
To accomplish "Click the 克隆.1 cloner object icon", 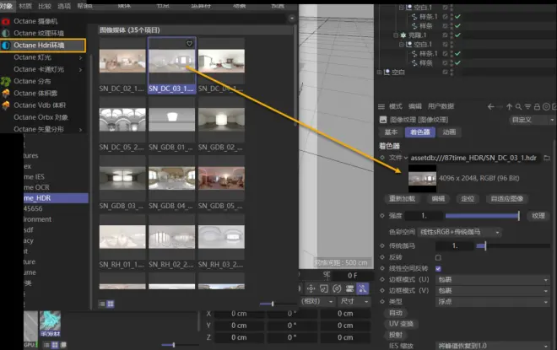I will pos(403,35).
